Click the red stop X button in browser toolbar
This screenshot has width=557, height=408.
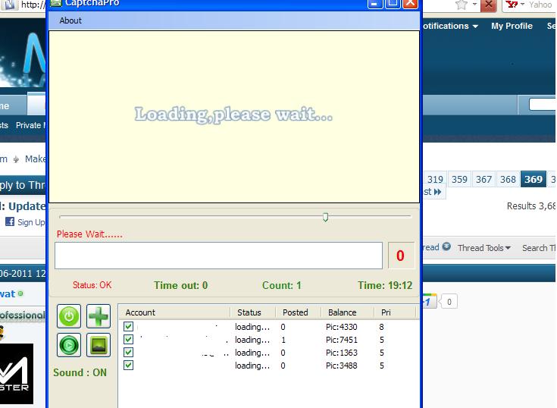tap(489, 5)
